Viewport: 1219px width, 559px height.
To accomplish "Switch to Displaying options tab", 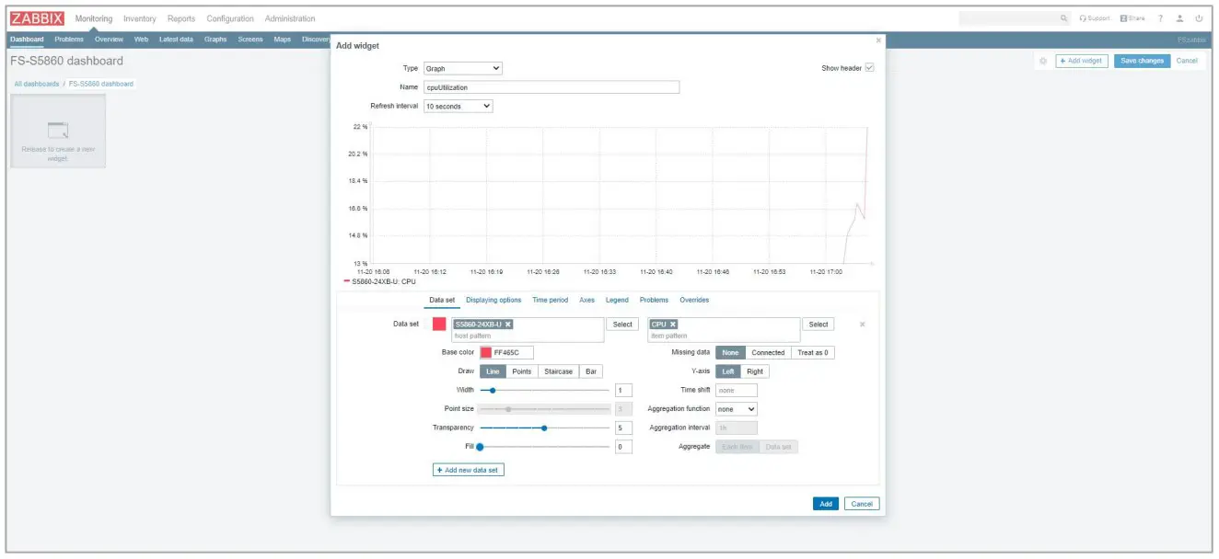I will coord(493,300).
